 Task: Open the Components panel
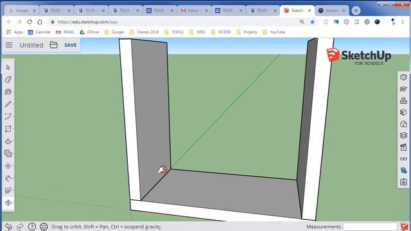(x=403, y=101)
